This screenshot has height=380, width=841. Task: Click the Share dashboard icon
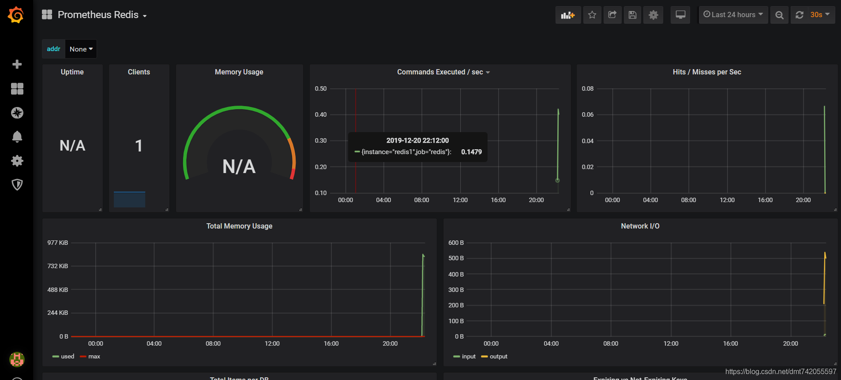click(x=612, y=15)
